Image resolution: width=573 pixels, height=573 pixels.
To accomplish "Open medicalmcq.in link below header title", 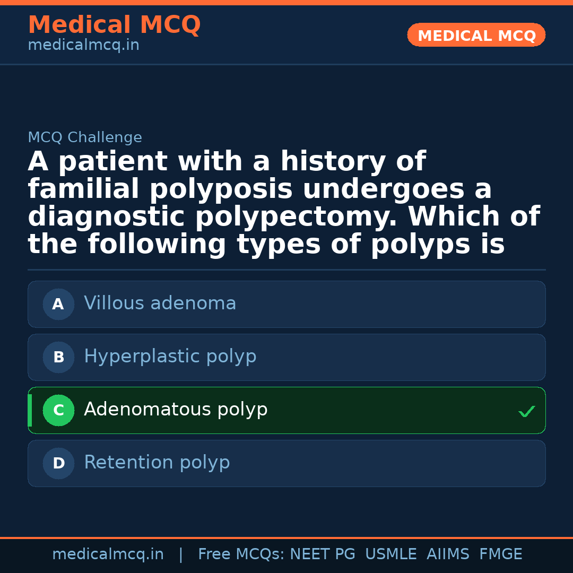I will (83, 46).
